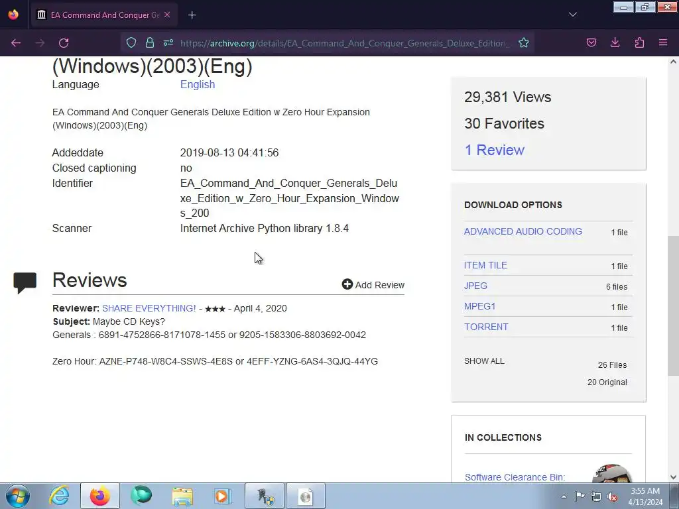
Task: Close the EA Command And Conquer tab
Action: click(x=167, y=15)
